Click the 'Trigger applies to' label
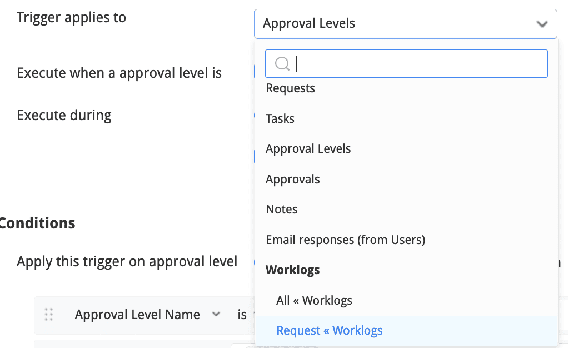This screenshot has height=348, width=568. (x=71, y=18)
